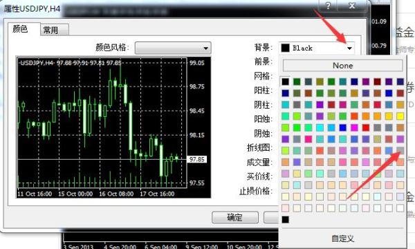
Task: Pick the bright yellow swatch
Action: (x=400, y=116)
